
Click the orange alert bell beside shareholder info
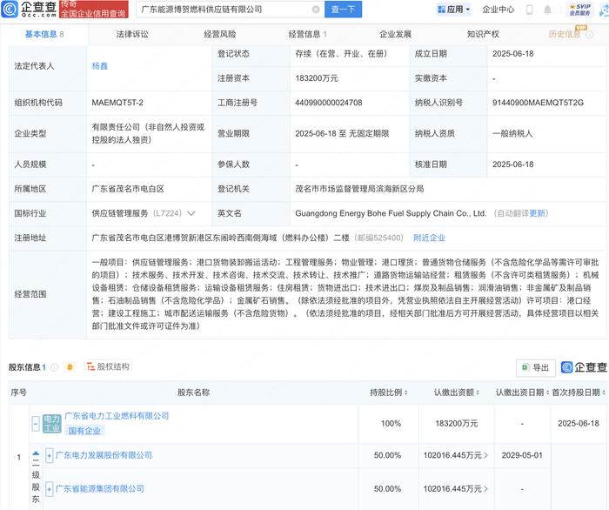click(70, 367)
